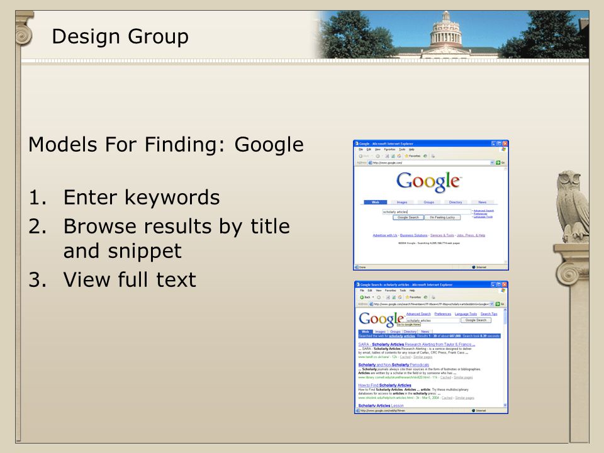This screenshot has width=604, height=453.
Task: Click the Home icon in the Google homepage window
Action: tap(399, 156)
